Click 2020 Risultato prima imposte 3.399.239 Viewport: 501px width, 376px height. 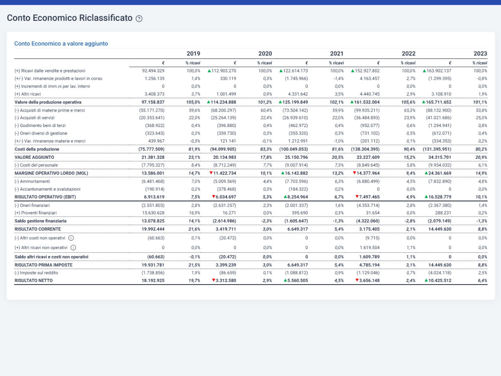tap(226, 265)
